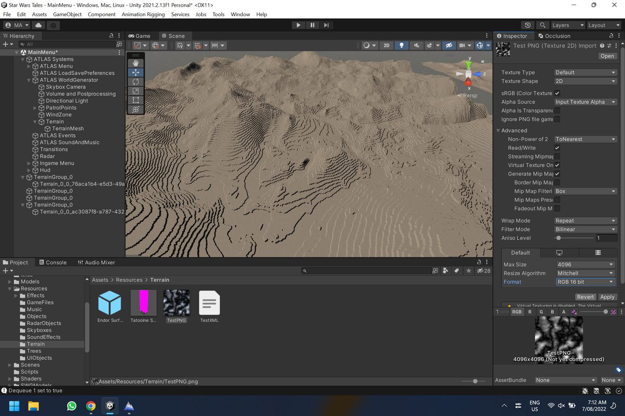Toggle Generate Mip Maps checkbox
625x416 pixels.
(x=557, y=174)
